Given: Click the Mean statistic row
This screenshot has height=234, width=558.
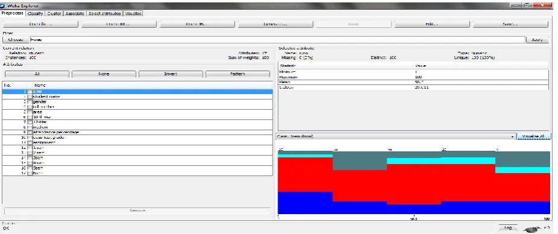Looking at the screenshot, I should tap(413, 82).
